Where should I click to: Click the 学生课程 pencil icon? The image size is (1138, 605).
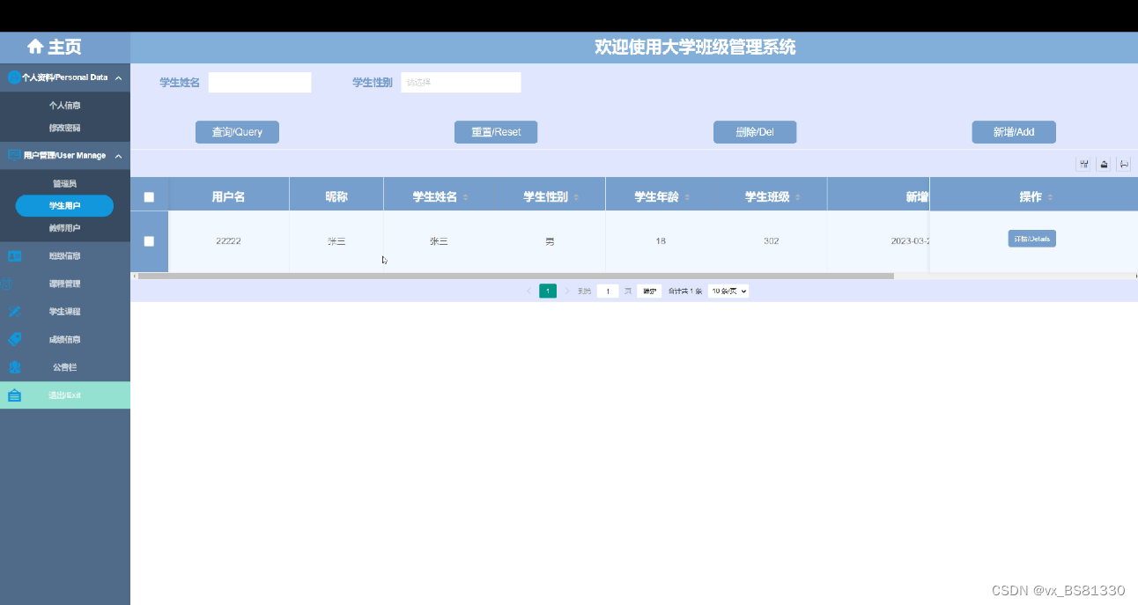click(x=14, y=312)
